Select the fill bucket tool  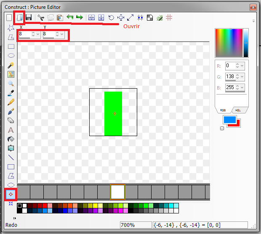pyautogui.click(x=11, y=139)
